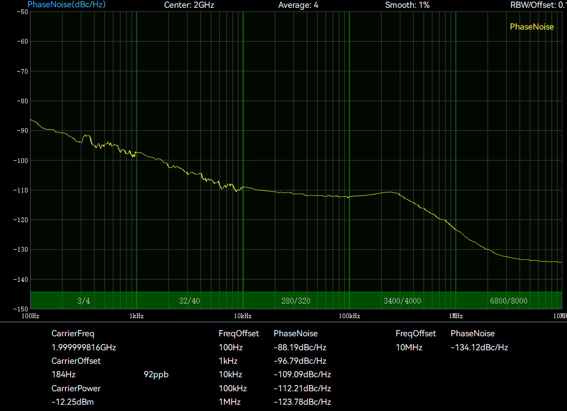Click the -60 y-axis label
Viewport: 567px width, 411px height.
22,42
